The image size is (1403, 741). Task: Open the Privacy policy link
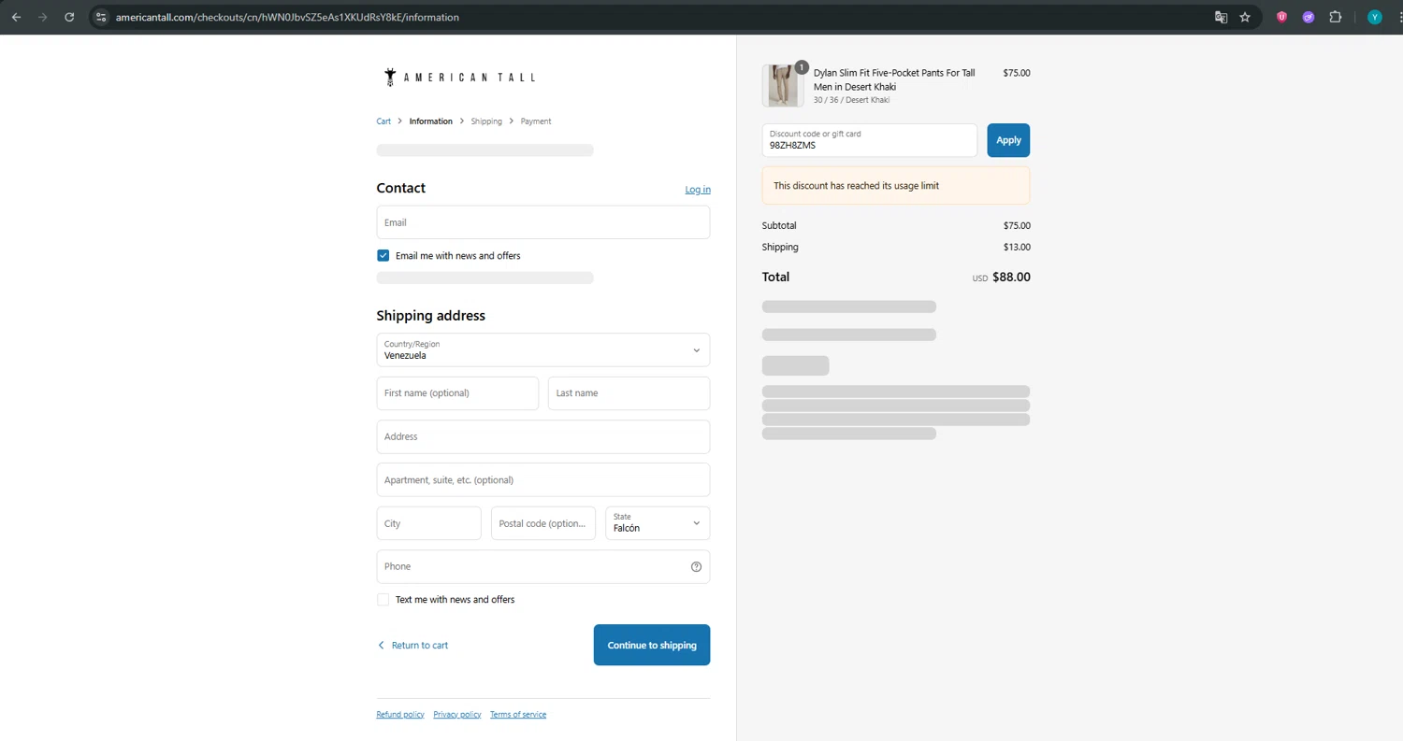coord(457,715)
